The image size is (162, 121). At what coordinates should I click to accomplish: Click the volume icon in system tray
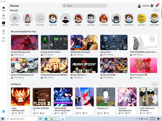tap(147, 119)
